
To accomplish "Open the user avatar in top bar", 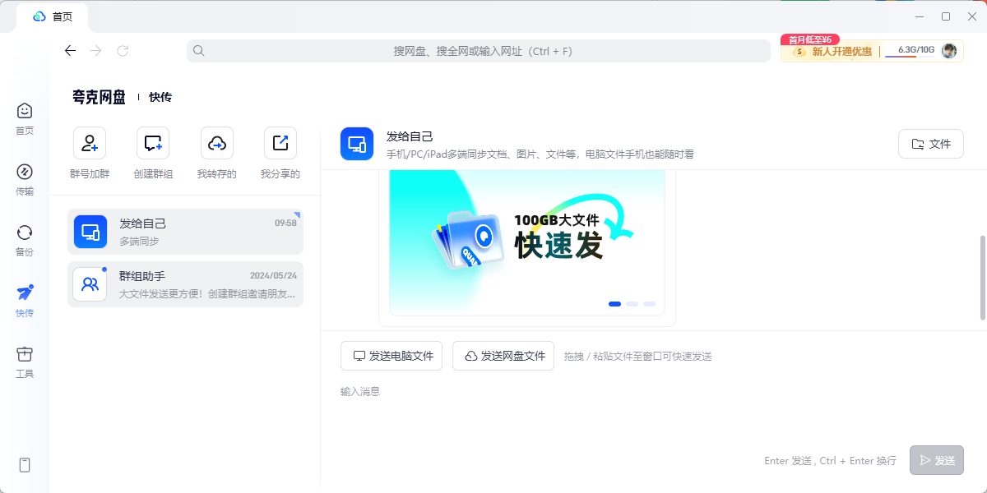I will tap(949, 51).
